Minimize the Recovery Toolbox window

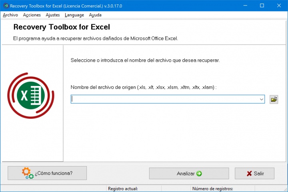[x=245, y=6]
